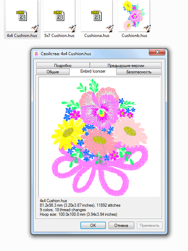The image size is (188, 251).
Task: Click the hummingbird overlay on 4x4 Cushion.hus
Action: 35,28
